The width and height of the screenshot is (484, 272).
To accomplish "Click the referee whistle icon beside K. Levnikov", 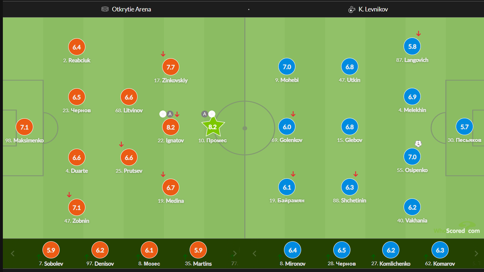I will point(352,9).
